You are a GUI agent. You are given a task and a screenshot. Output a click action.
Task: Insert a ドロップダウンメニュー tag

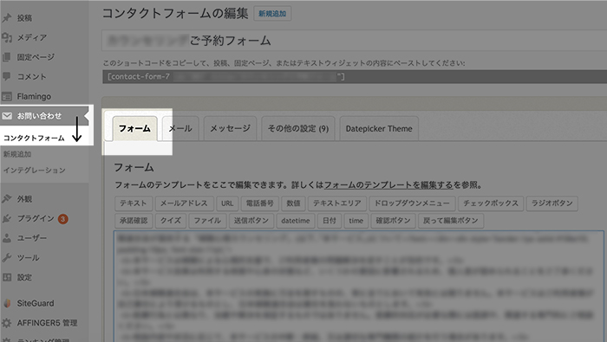(x=412, y=203)
